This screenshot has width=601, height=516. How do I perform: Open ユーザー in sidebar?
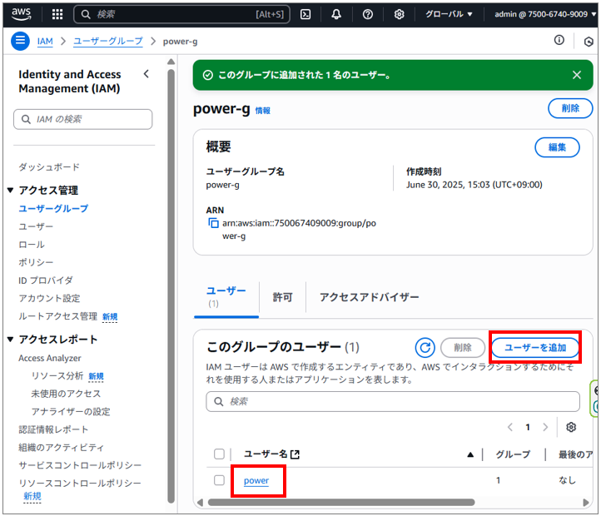pyautogui.click(x=36, y=226)
